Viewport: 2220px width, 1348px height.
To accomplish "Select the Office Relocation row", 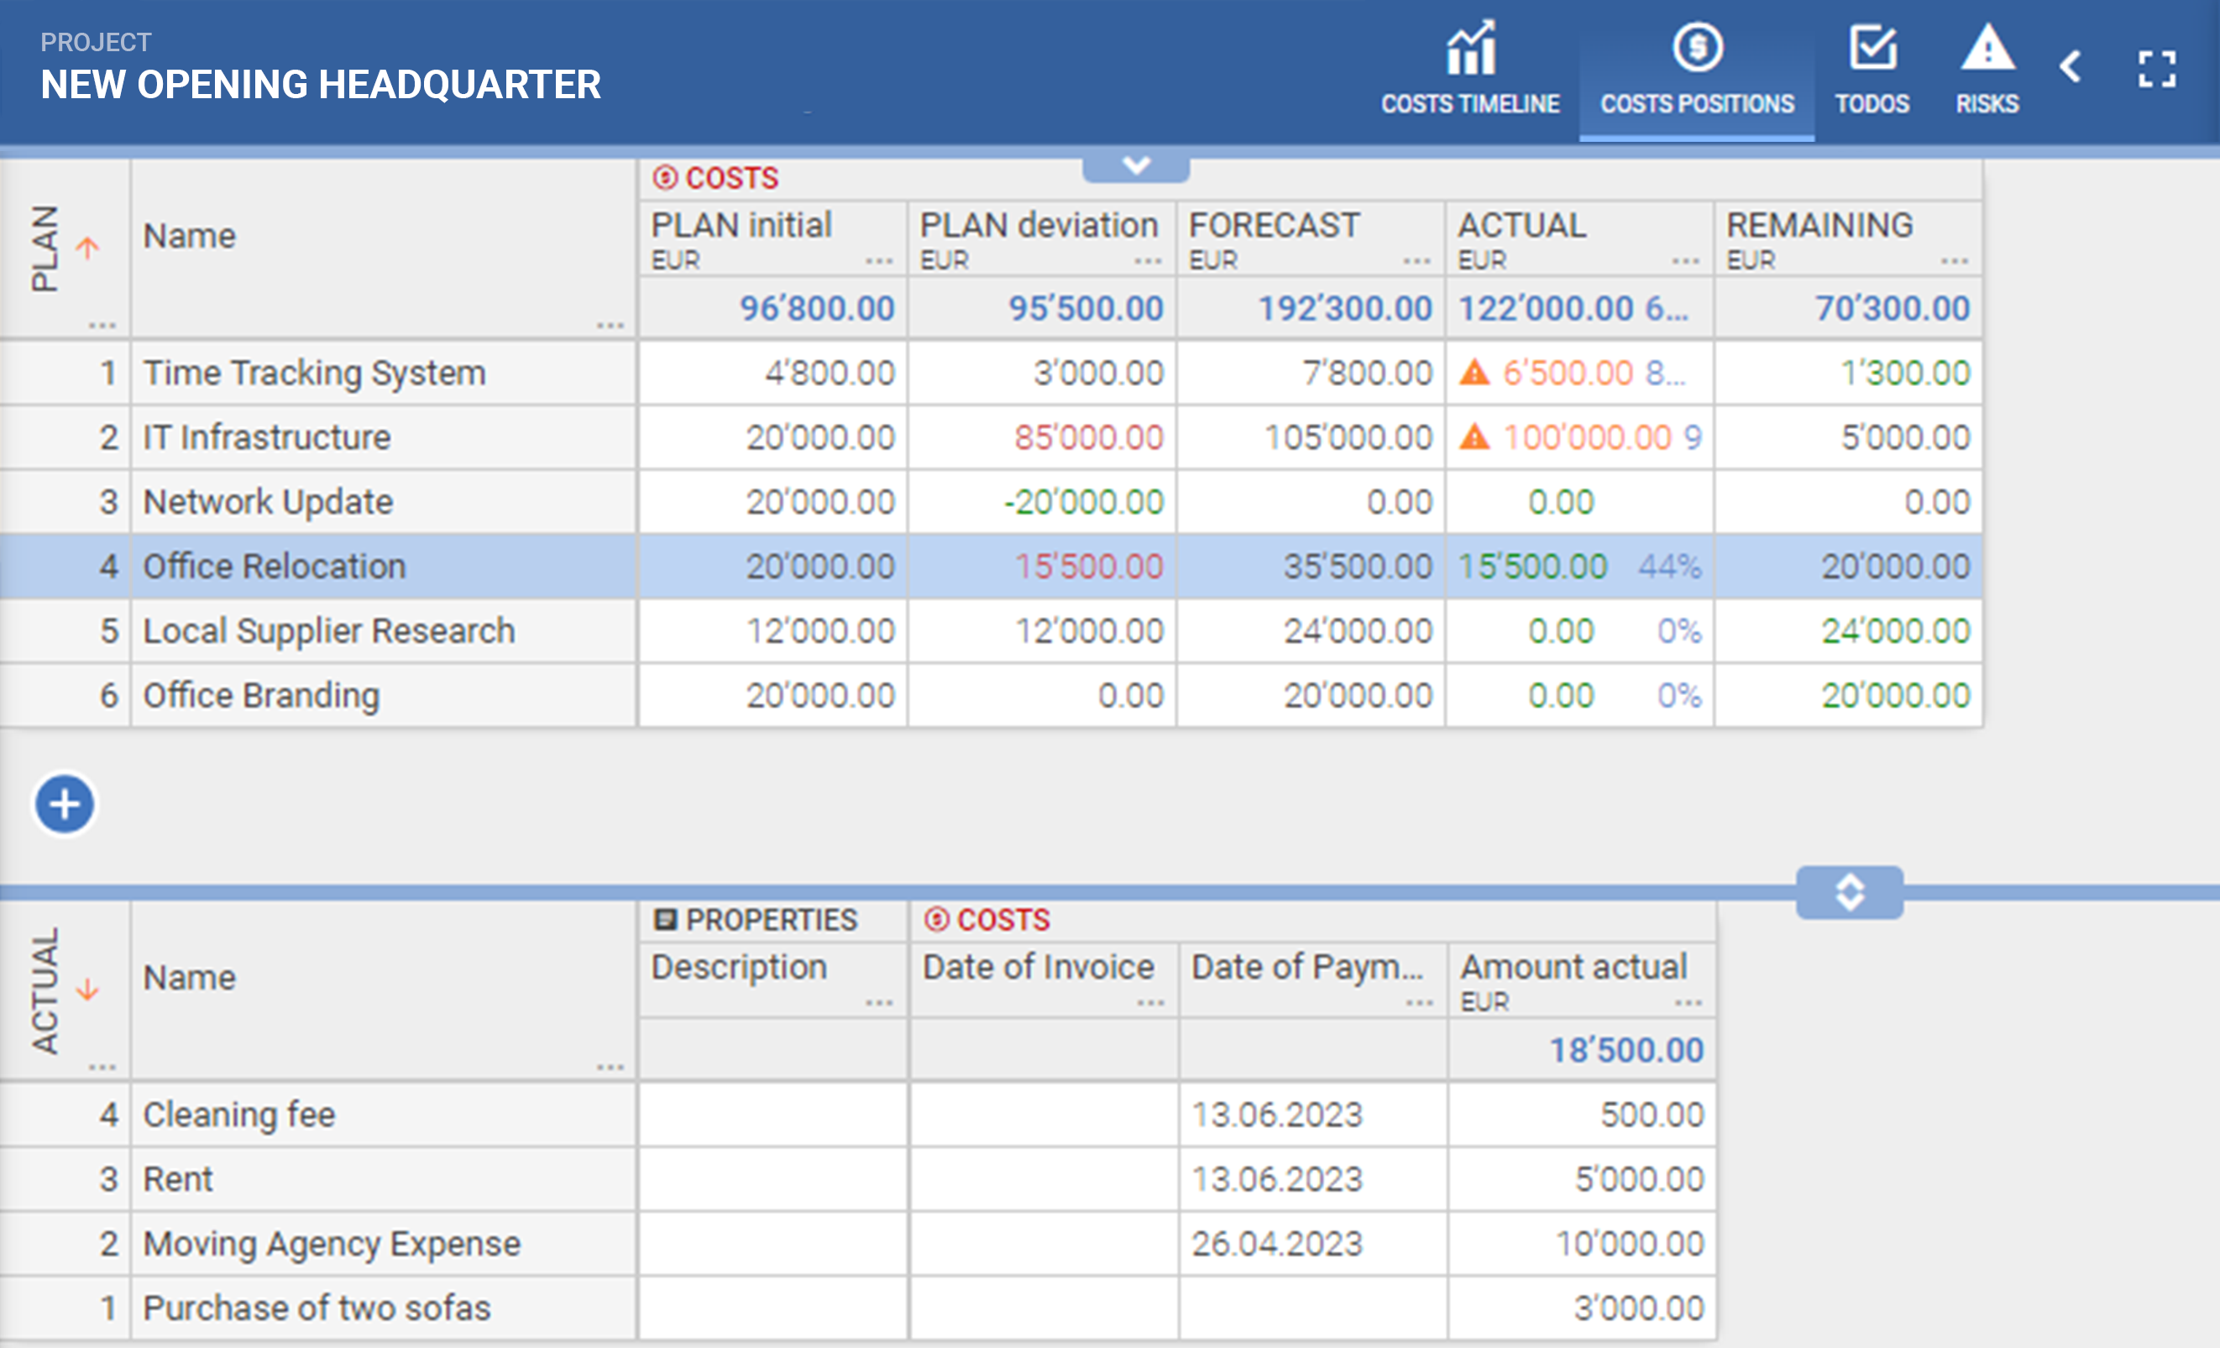I will (x=991, y=567).
